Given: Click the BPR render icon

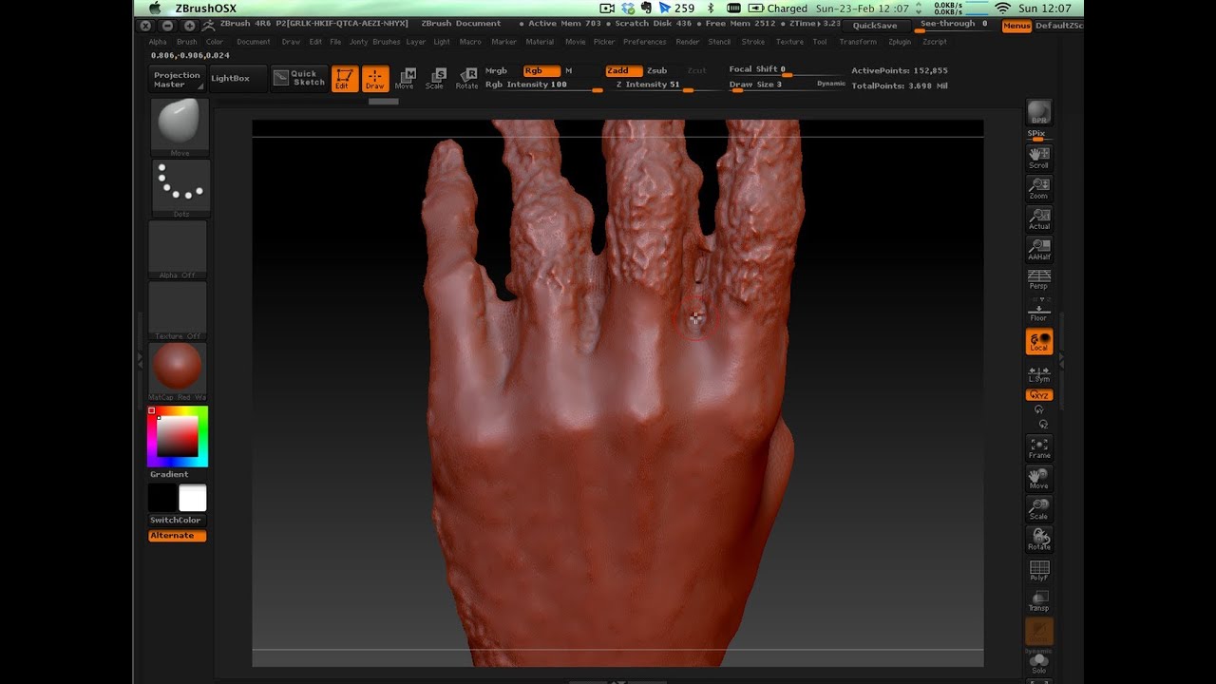Looking at the screenshot, I should [x=1039, y=113].
